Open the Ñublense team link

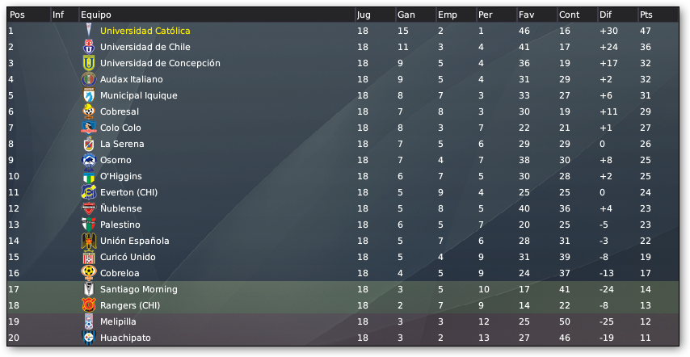(121, 208)
